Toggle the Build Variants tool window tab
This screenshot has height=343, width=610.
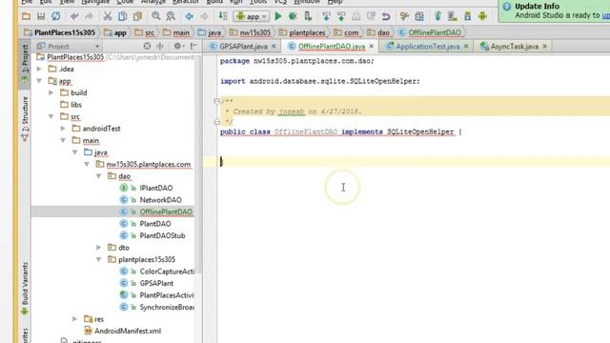coord(25,288)
